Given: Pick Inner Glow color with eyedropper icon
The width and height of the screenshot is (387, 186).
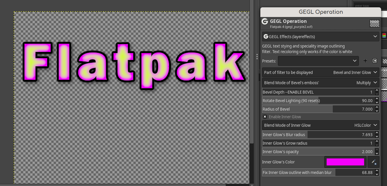Looking at the screenshot, I should pyautogui.click(x=373, y=162).
